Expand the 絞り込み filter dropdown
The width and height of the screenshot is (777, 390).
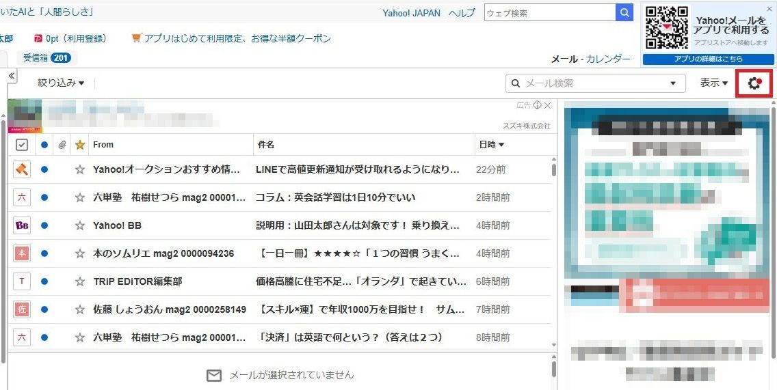click(61, 83)
